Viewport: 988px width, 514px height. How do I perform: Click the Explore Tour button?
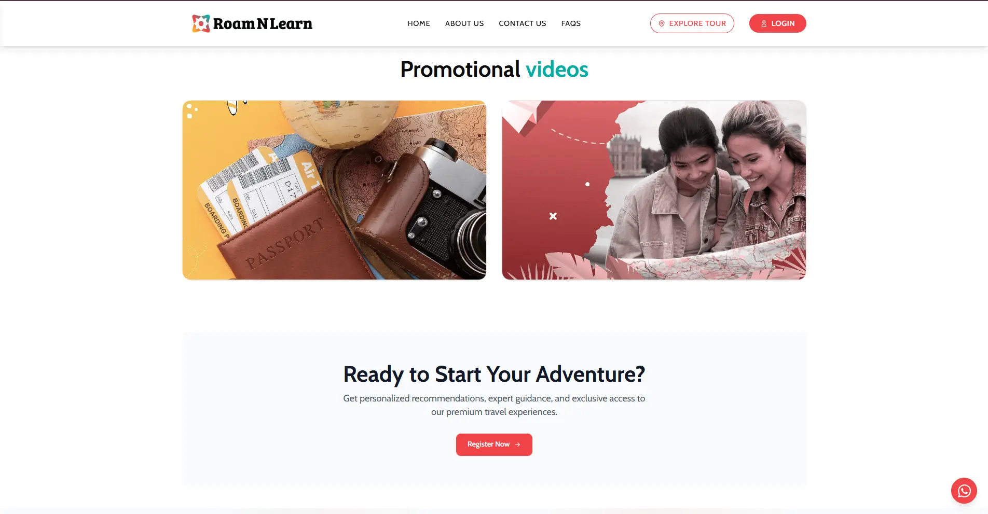[x=692, y=23]
